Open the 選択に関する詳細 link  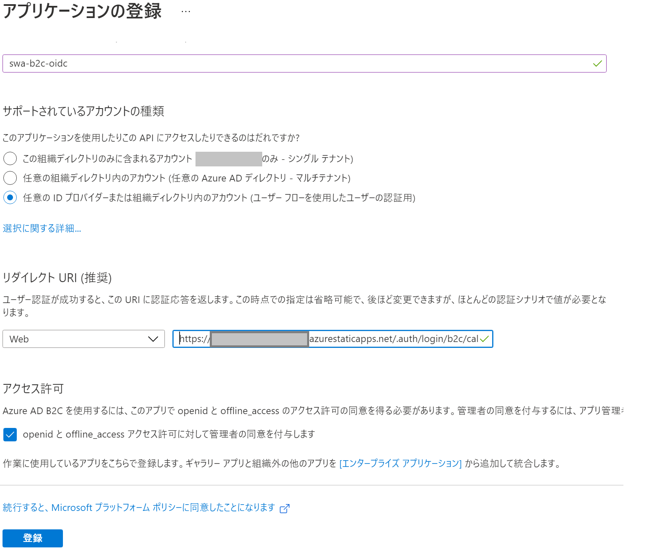point(42,228)
